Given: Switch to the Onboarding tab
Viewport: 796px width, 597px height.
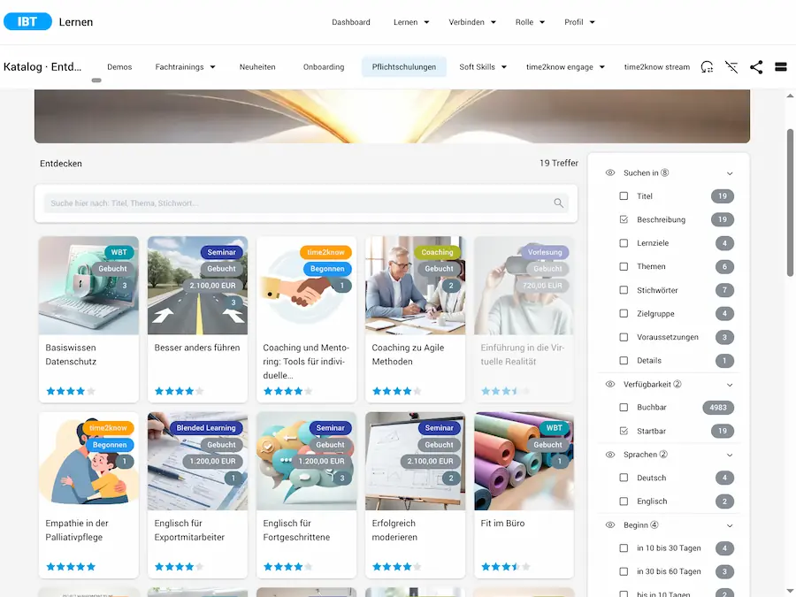Looking at the screenshot, I should 324,67.
